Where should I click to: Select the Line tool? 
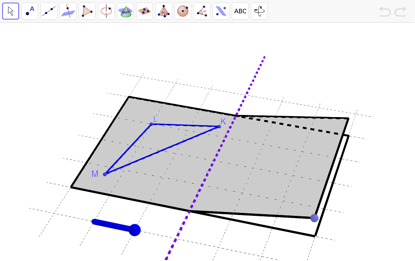click(x=49, y=11)
